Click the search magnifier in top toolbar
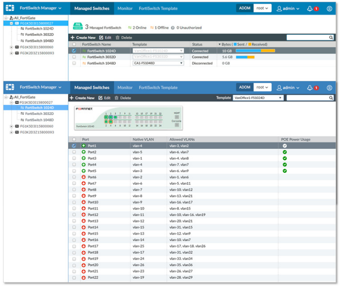The image size is (340, 286). click(x=331, y=38)
